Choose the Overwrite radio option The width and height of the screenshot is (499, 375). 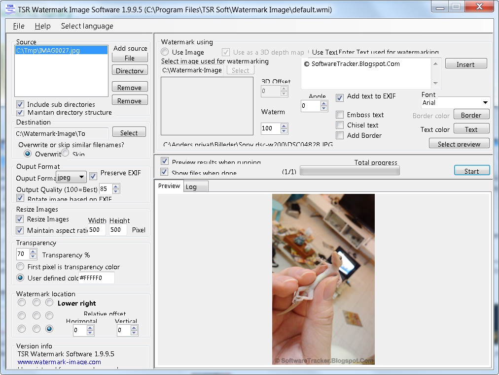click(x=28, y=154)
